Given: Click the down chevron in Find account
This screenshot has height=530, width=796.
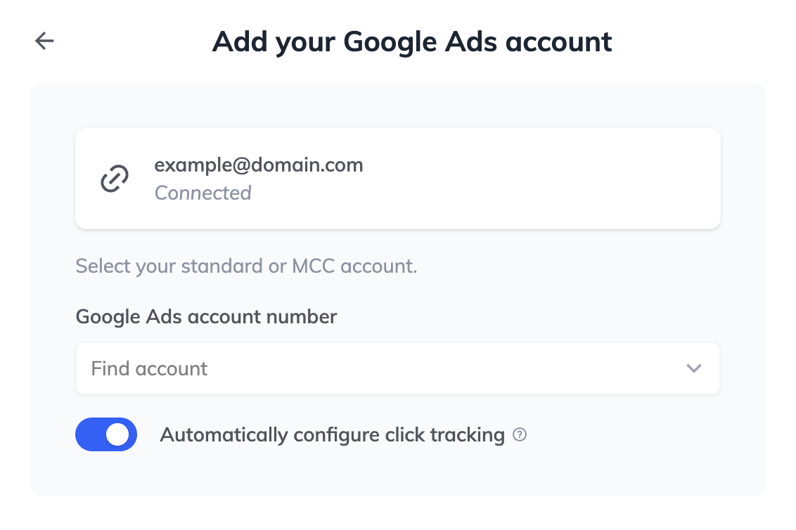Looking at the screenshot, I should (693, 368).
